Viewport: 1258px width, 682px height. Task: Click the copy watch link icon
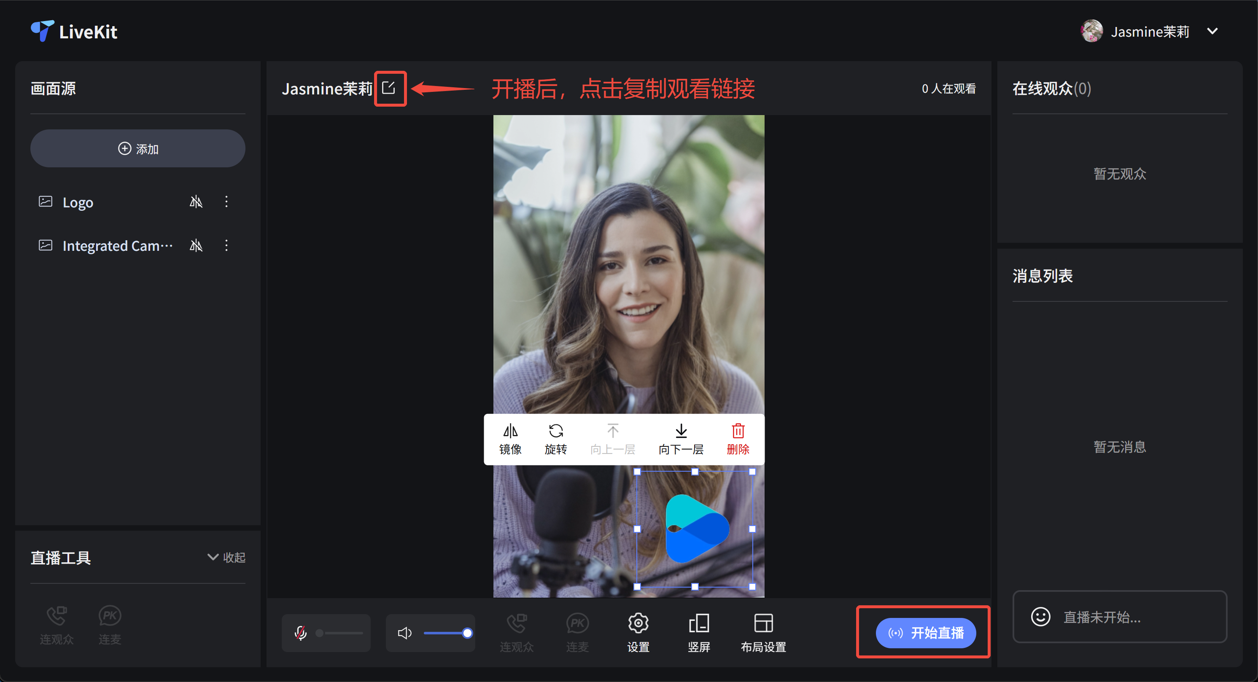tap(389, 88)
